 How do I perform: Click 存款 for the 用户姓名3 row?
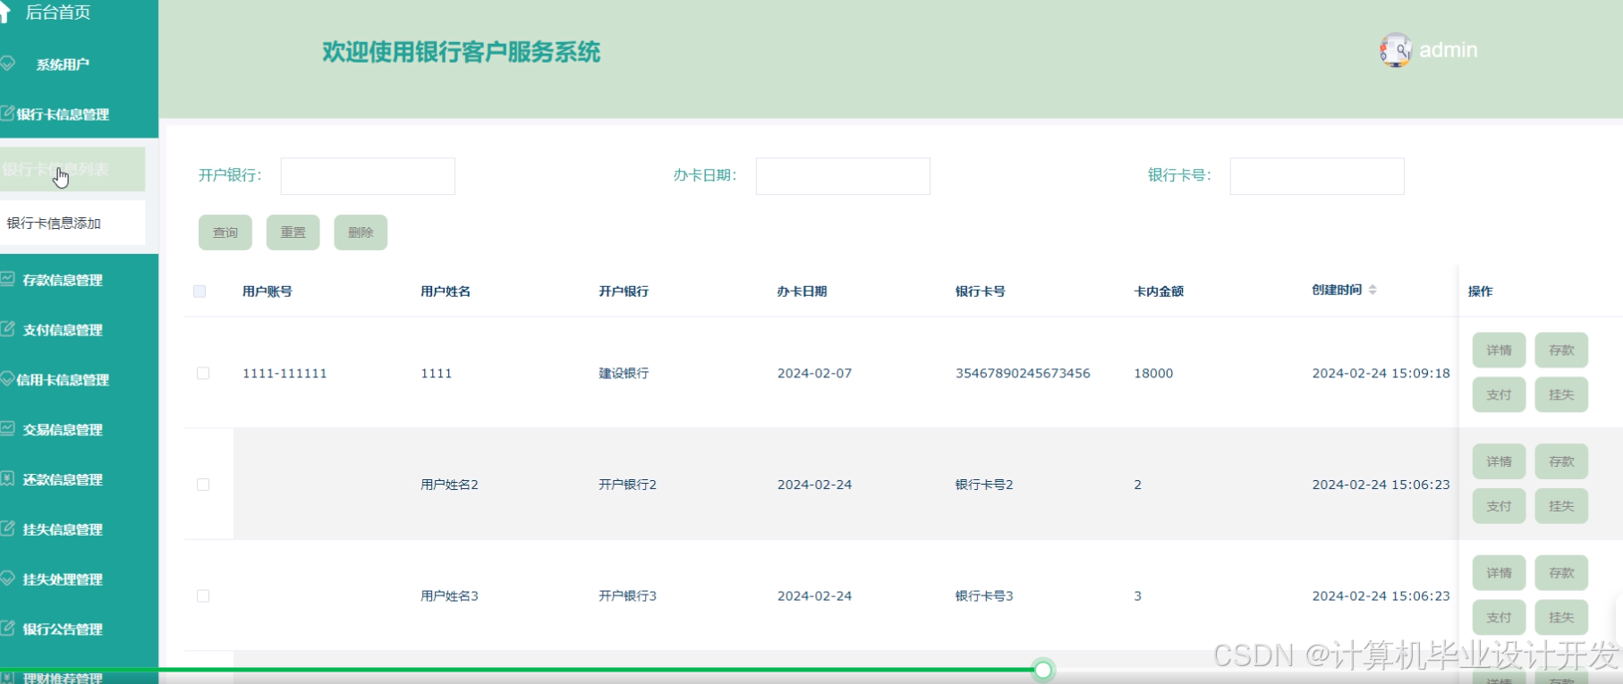pos(1561,573)
